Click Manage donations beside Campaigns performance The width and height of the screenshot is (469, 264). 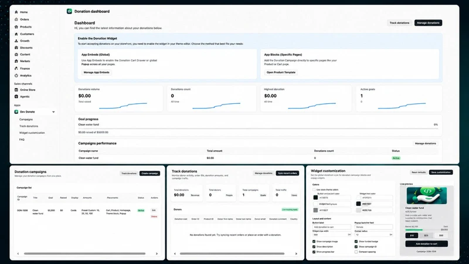[426, 143]
